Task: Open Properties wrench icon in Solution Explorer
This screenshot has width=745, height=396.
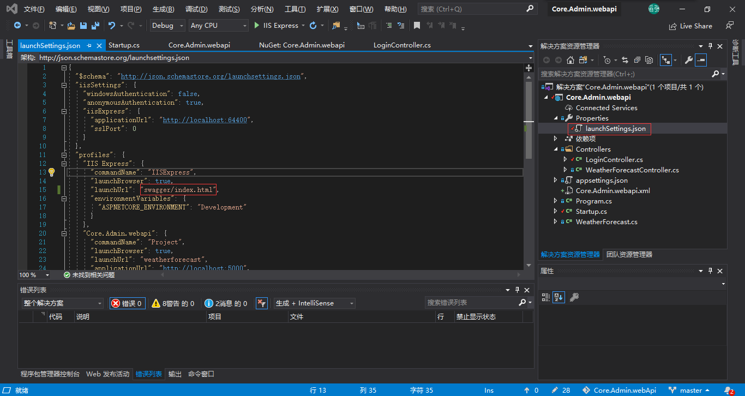Action: [x=689, y=60]
